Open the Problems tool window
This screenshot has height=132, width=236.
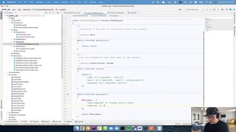[34, 121]
